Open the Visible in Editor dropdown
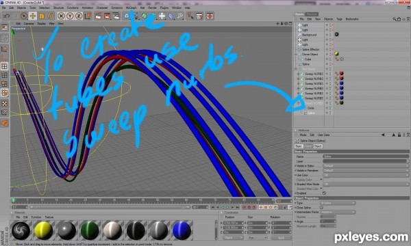Image resolution: width=411 pixels, height=246 pixels. click(366, 166)
